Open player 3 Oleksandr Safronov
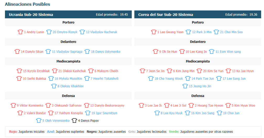Viewport: 264px width, 138px height. [67, 105]
